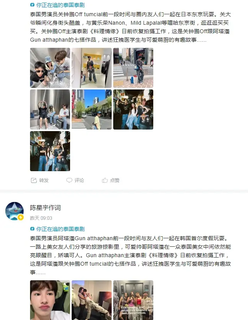Click the super-topic icon in second post
Screen dimensions: 248x320
32,229
